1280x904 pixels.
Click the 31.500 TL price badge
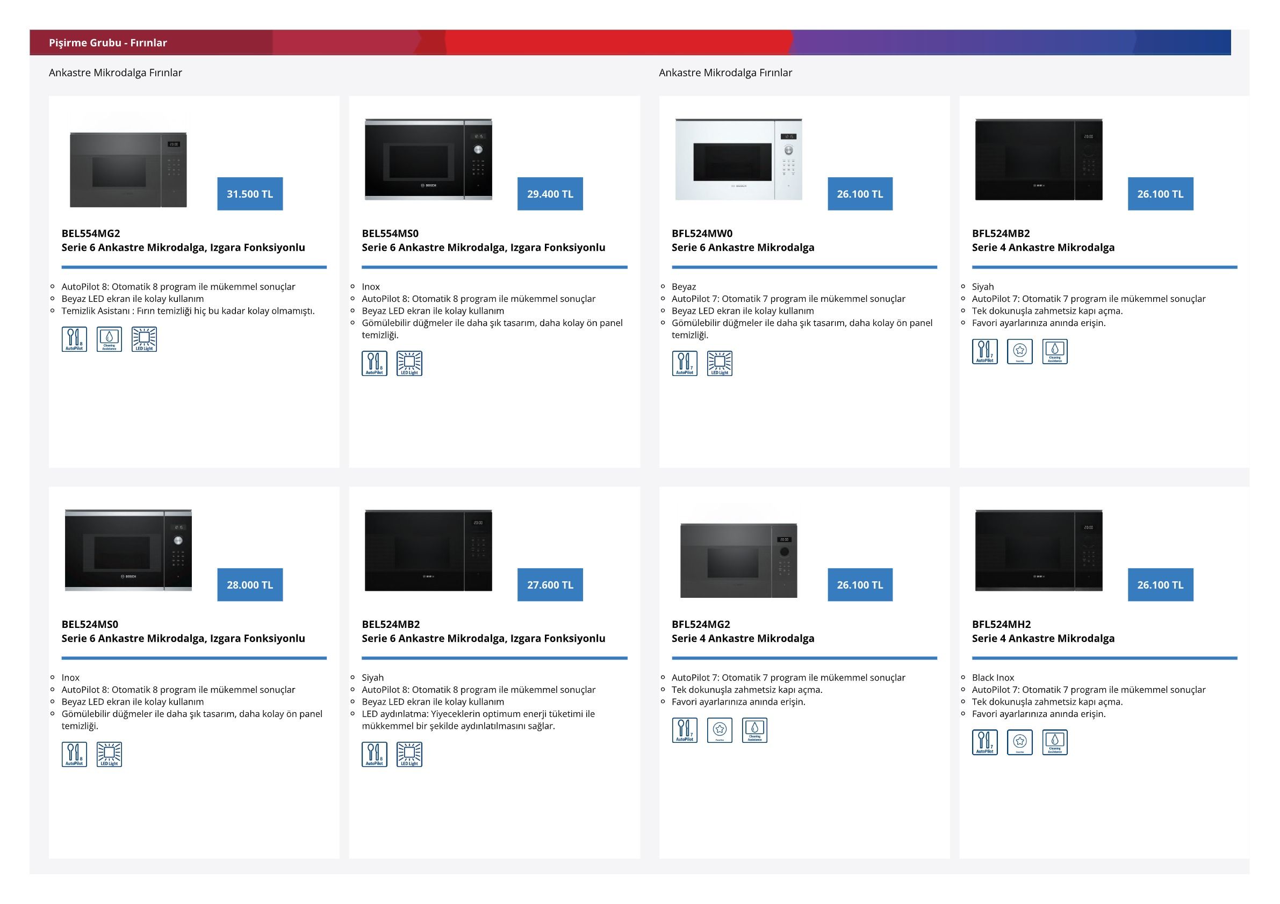click(250, 194)
